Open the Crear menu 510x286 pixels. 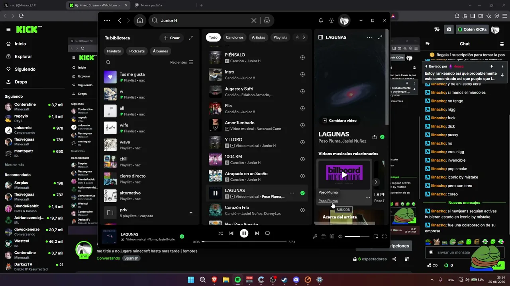[172, 38]
